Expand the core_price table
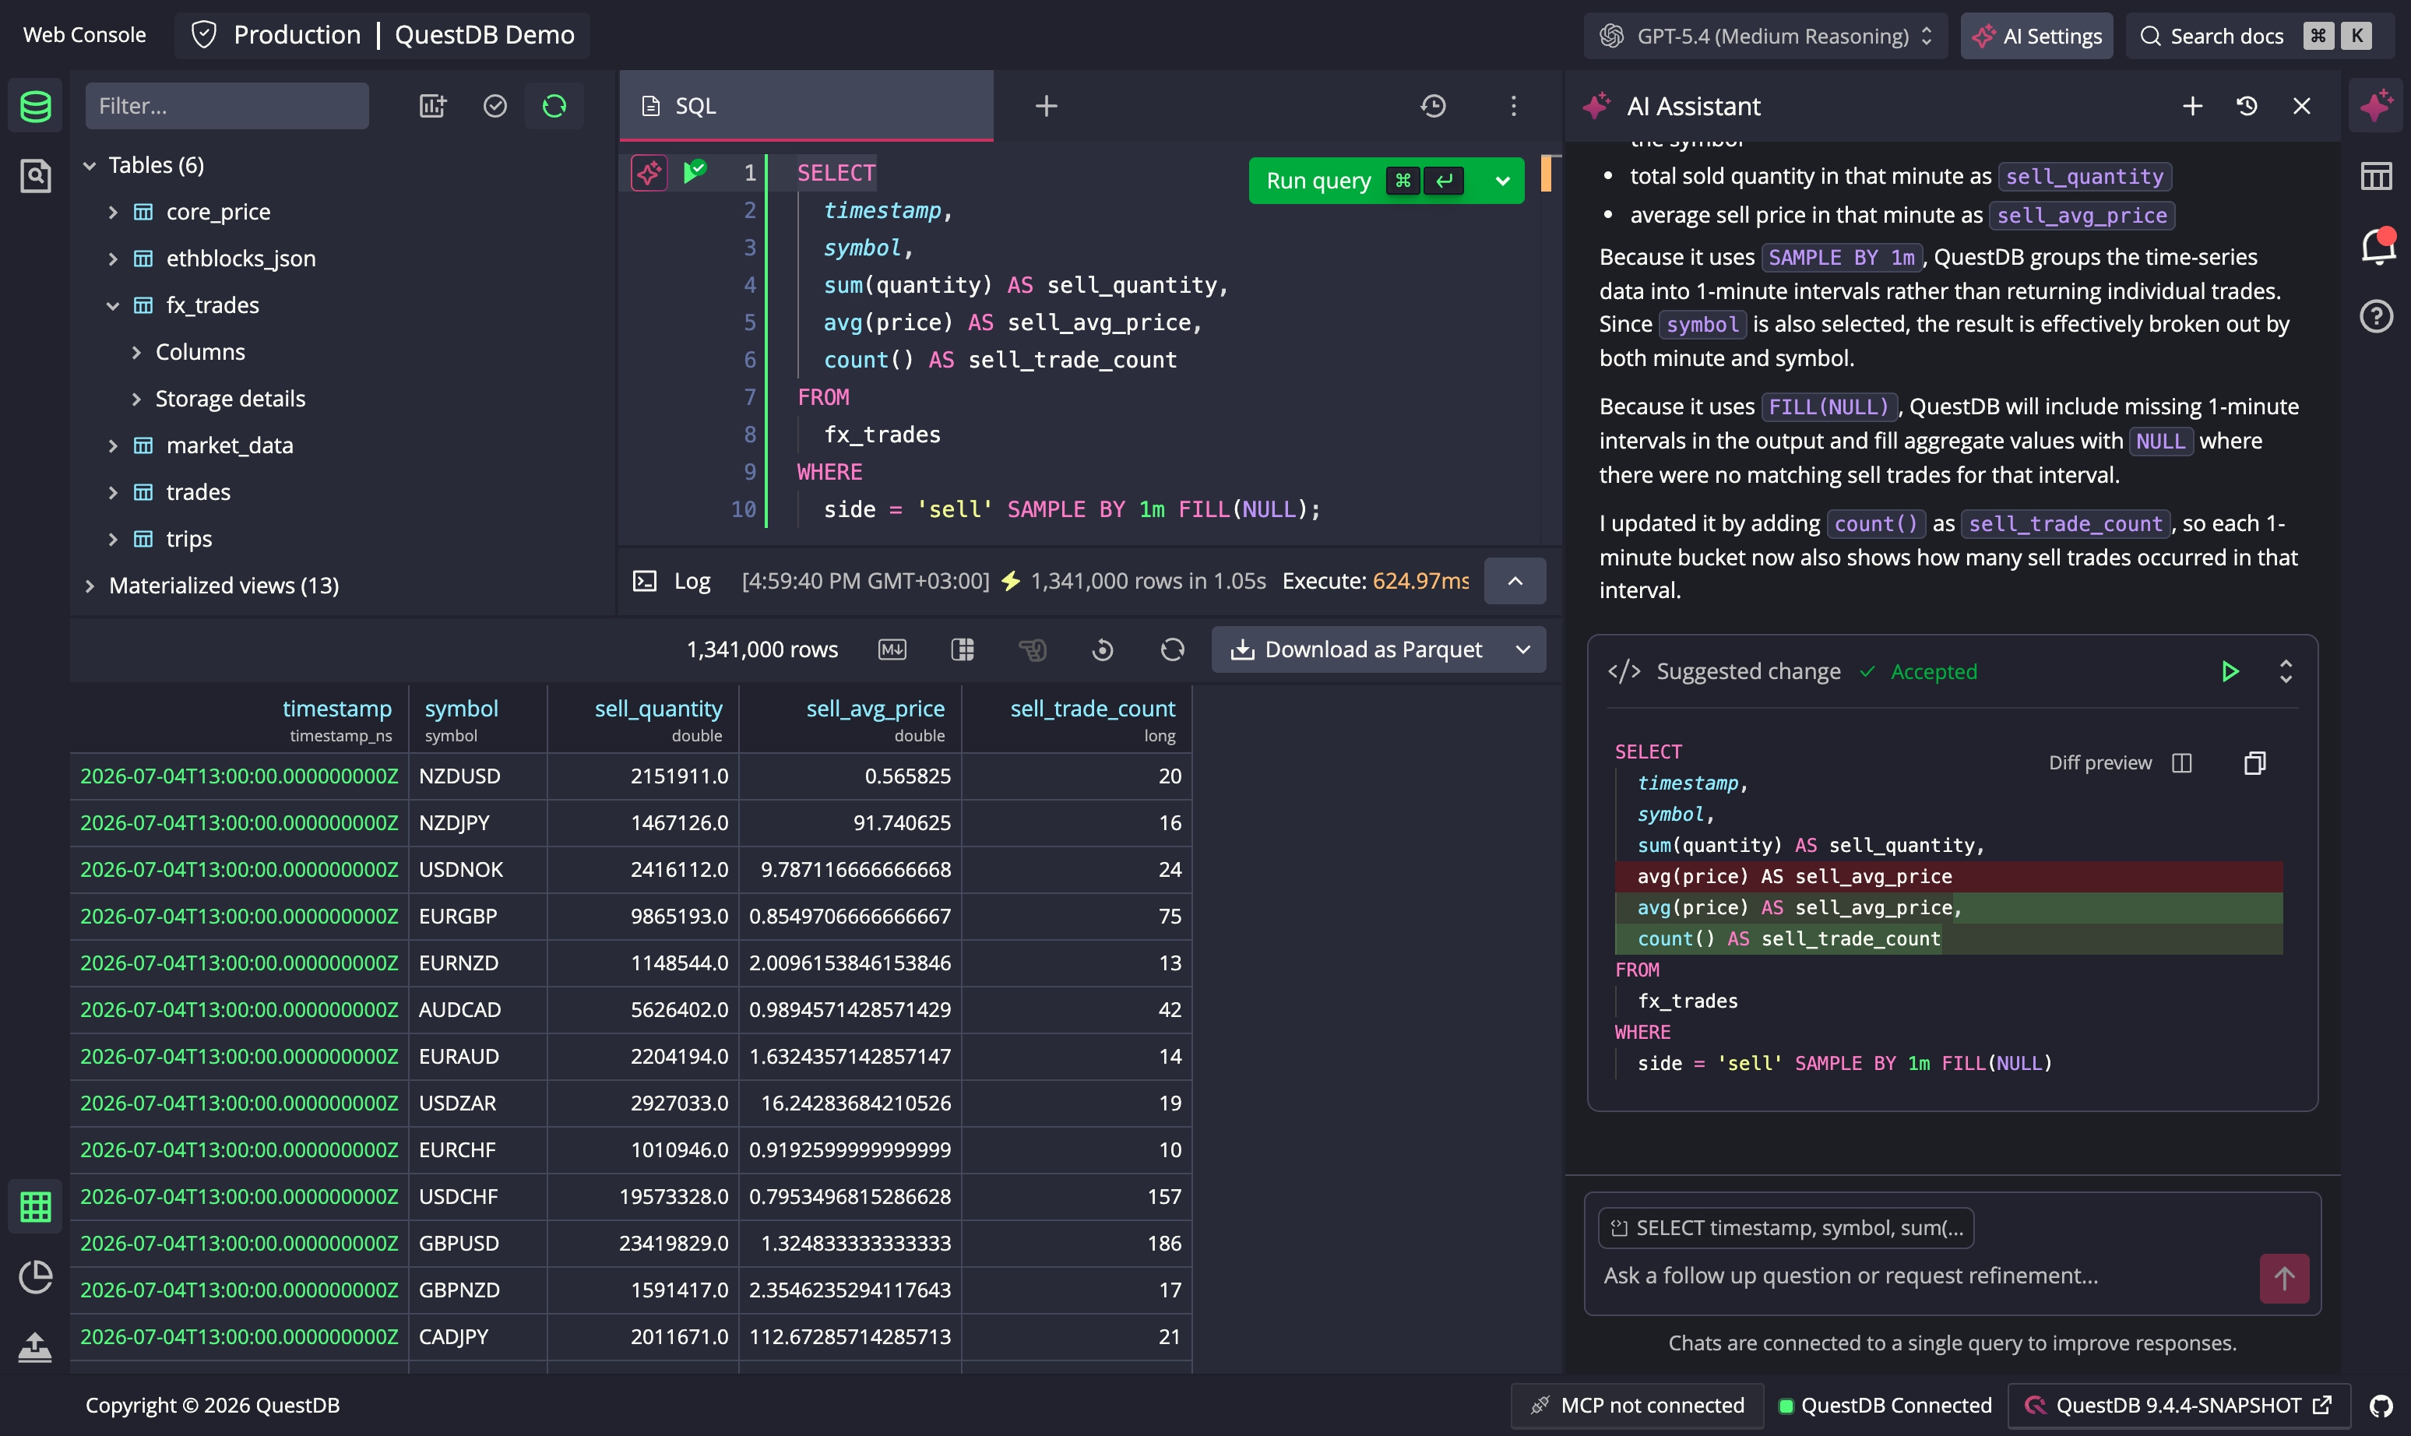The width and height of the screenshot is (2411, 1436). pyautogui.click(x=113, y=212)
